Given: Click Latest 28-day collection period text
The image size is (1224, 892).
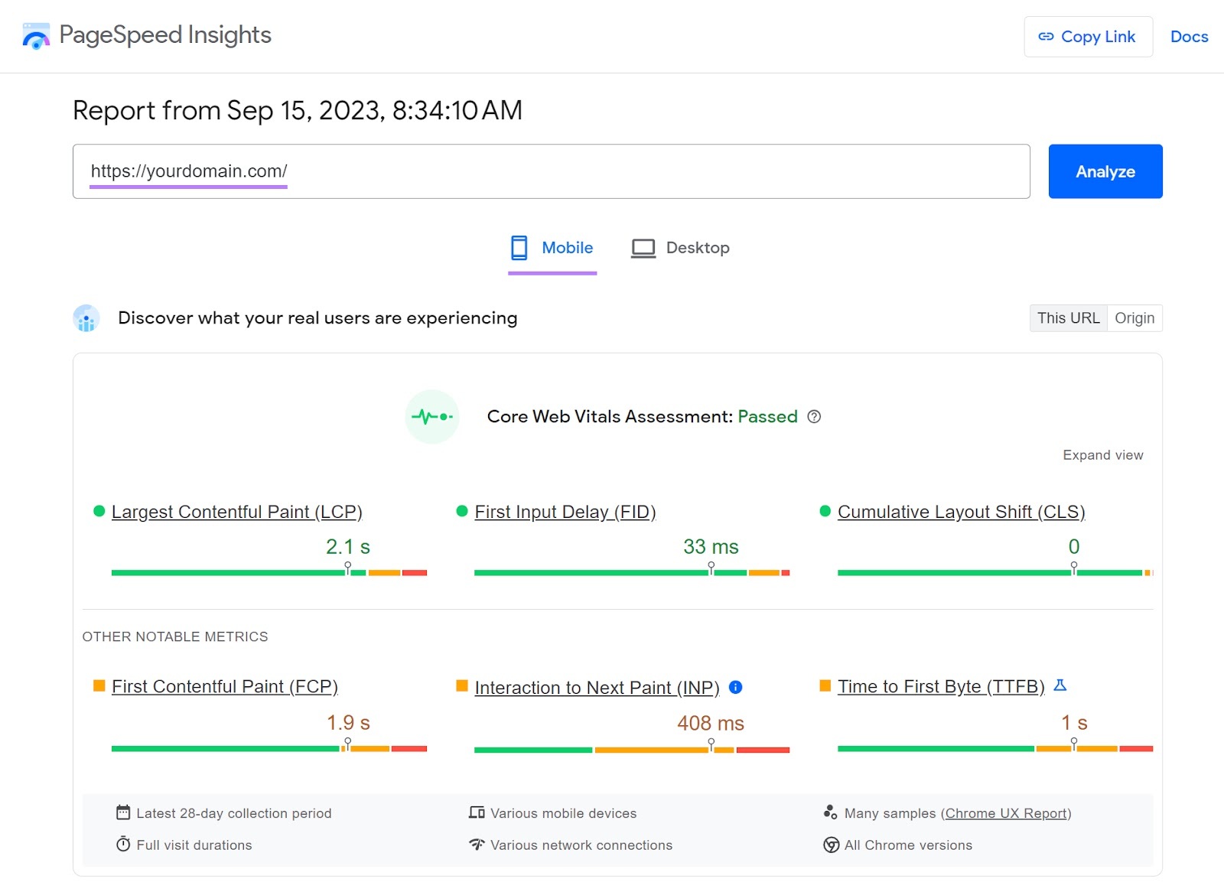Looking at the screenshot, I should [234, 813].
